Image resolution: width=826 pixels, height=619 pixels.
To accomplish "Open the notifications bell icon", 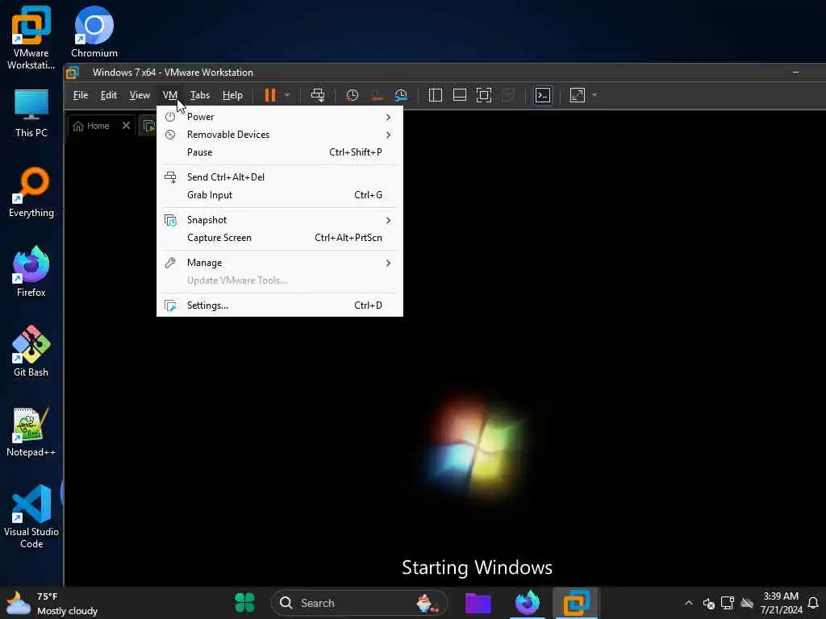I will pos(813,603).
